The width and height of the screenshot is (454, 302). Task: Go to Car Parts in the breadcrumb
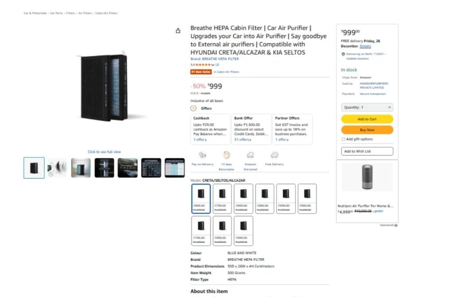click(x=56, y=13)
